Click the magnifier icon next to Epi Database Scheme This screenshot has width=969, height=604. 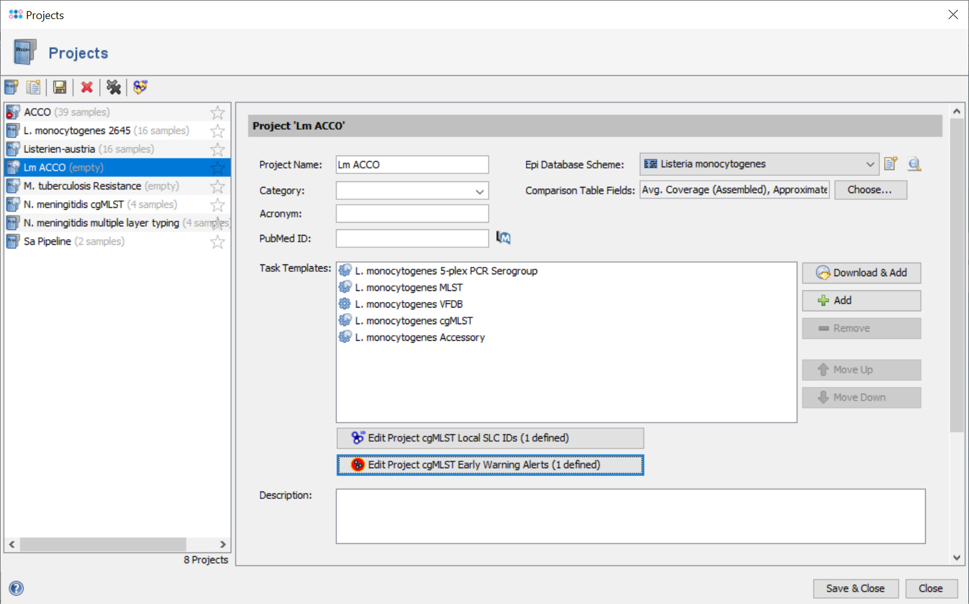pos(914,164)
